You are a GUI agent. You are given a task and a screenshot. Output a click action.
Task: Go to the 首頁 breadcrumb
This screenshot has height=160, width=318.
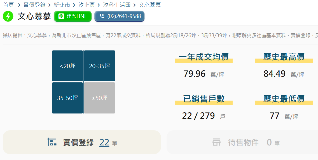pos(8,5)
